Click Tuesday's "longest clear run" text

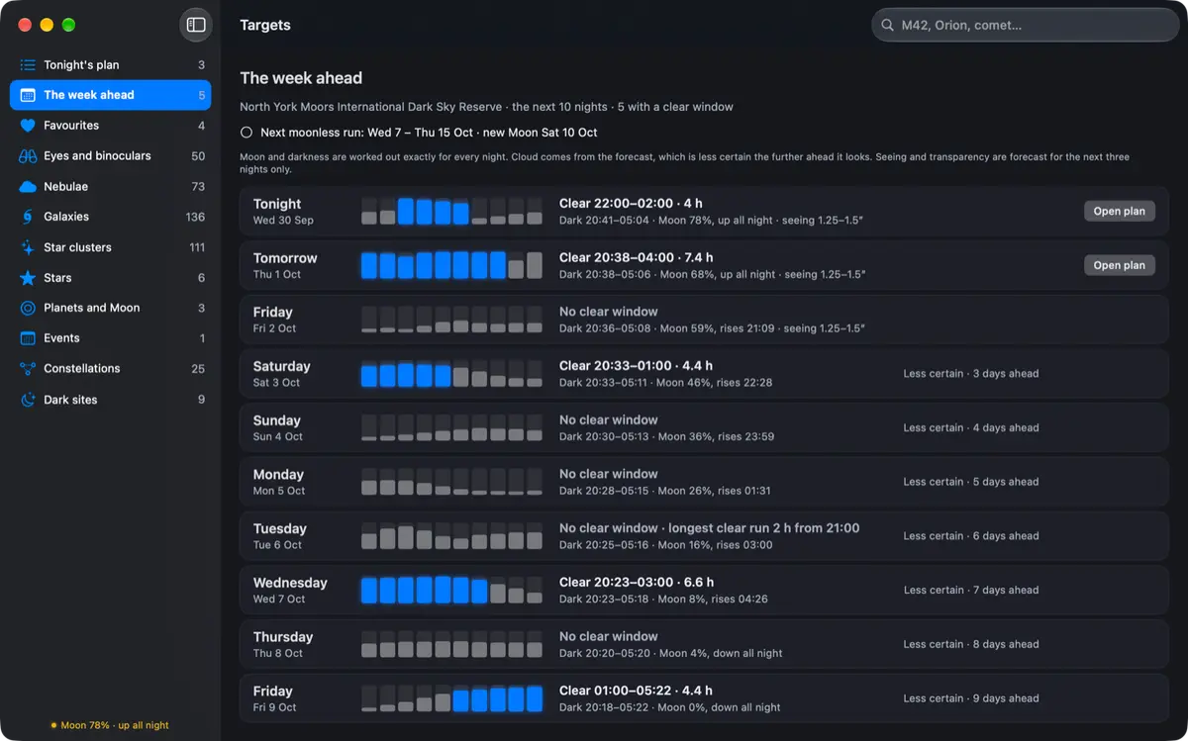(764, 528)
